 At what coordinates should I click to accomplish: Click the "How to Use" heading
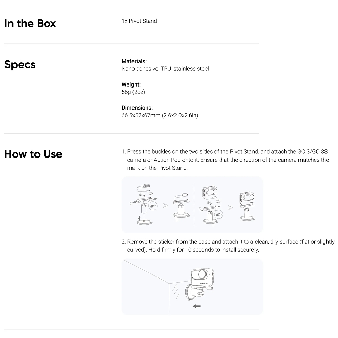[x=33, y=154]
